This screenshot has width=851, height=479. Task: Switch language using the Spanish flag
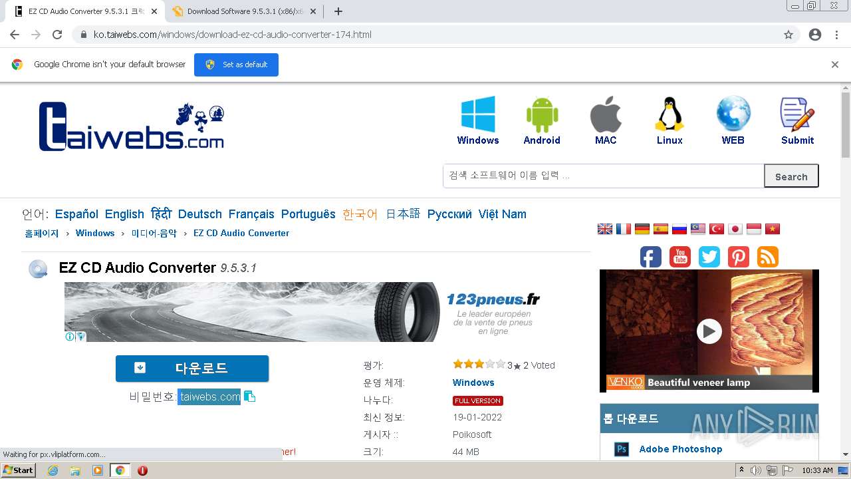[661, 229]
